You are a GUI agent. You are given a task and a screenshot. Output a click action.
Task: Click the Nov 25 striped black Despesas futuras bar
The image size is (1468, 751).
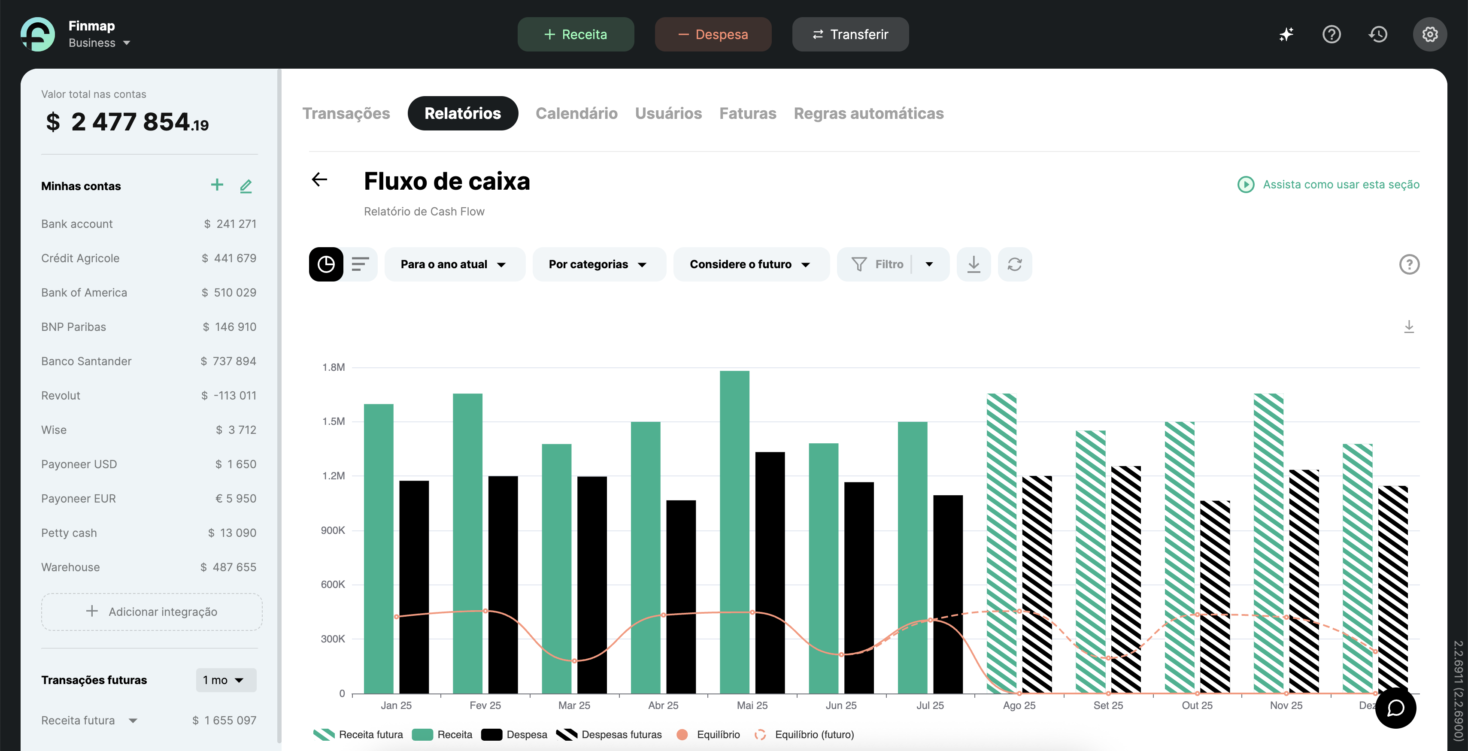[x=1304, y=581]
